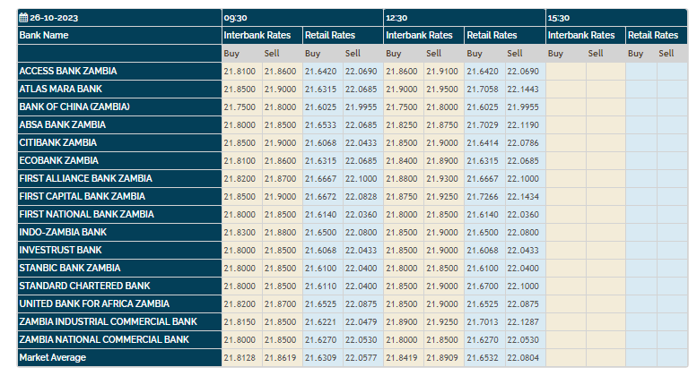
Task: Select the INDO-ZAMBIA BANK row name
Action: (63, 233)
